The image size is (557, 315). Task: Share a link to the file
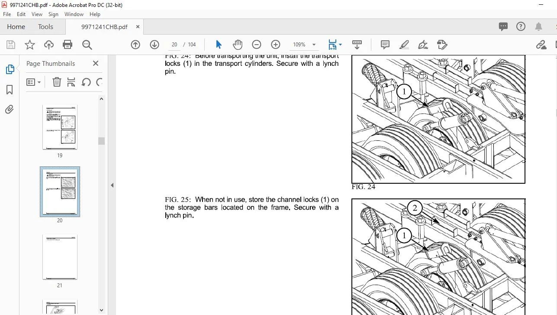[x=541, y=45]
